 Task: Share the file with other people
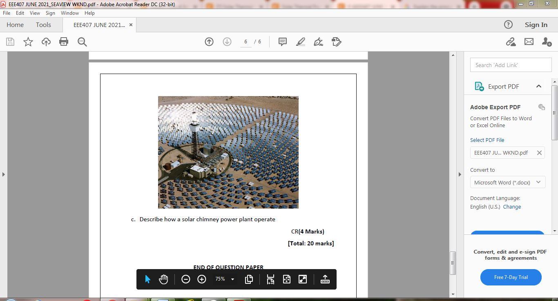(x=547, y=42)
